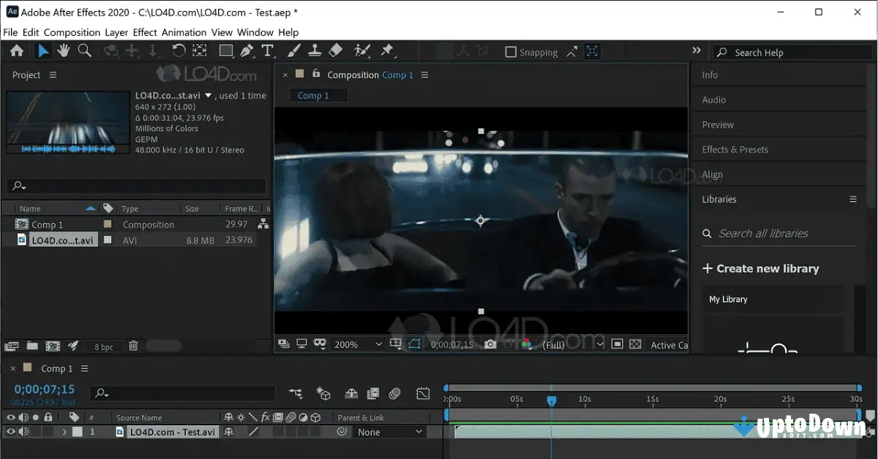Open the Graph Editor
Image resolution: width=878 pixels, height=459 pixels.
[423, 393]
